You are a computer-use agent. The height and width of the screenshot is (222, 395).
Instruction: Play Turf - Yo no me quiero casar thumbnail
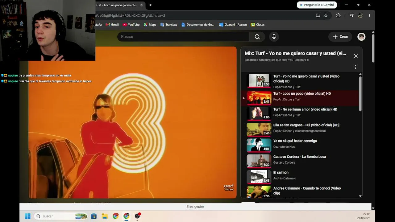point(259,81)
